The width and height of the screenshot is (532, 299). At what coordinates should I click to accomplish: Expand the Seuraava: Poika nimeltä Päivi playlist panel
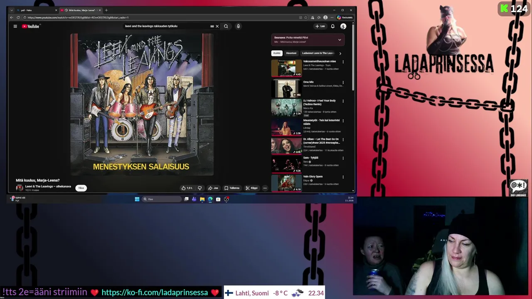click(x=340, y=40)
